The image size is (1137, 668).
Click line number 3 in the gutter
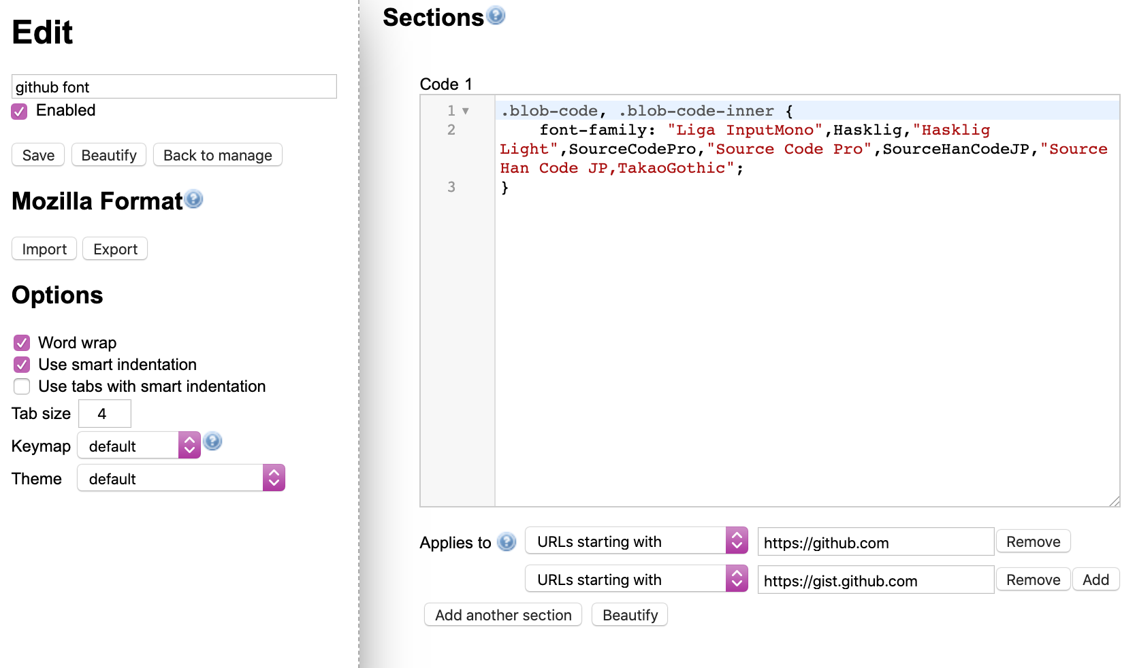(451, 187)
